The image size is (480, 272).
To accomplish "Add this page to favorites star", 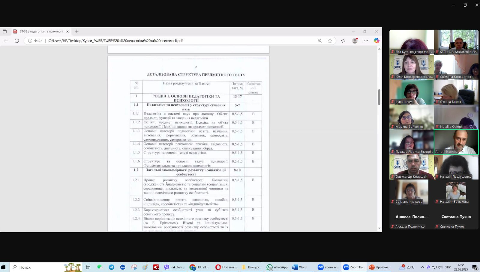I will [330, 41].
